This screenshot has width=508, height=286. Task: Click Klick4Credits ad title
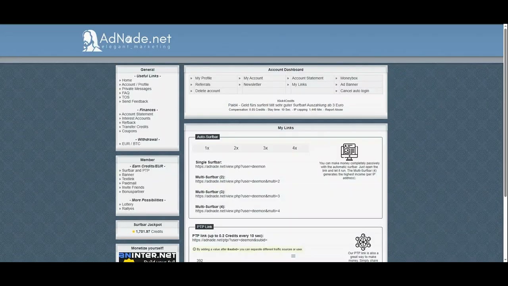pos(286,101)
